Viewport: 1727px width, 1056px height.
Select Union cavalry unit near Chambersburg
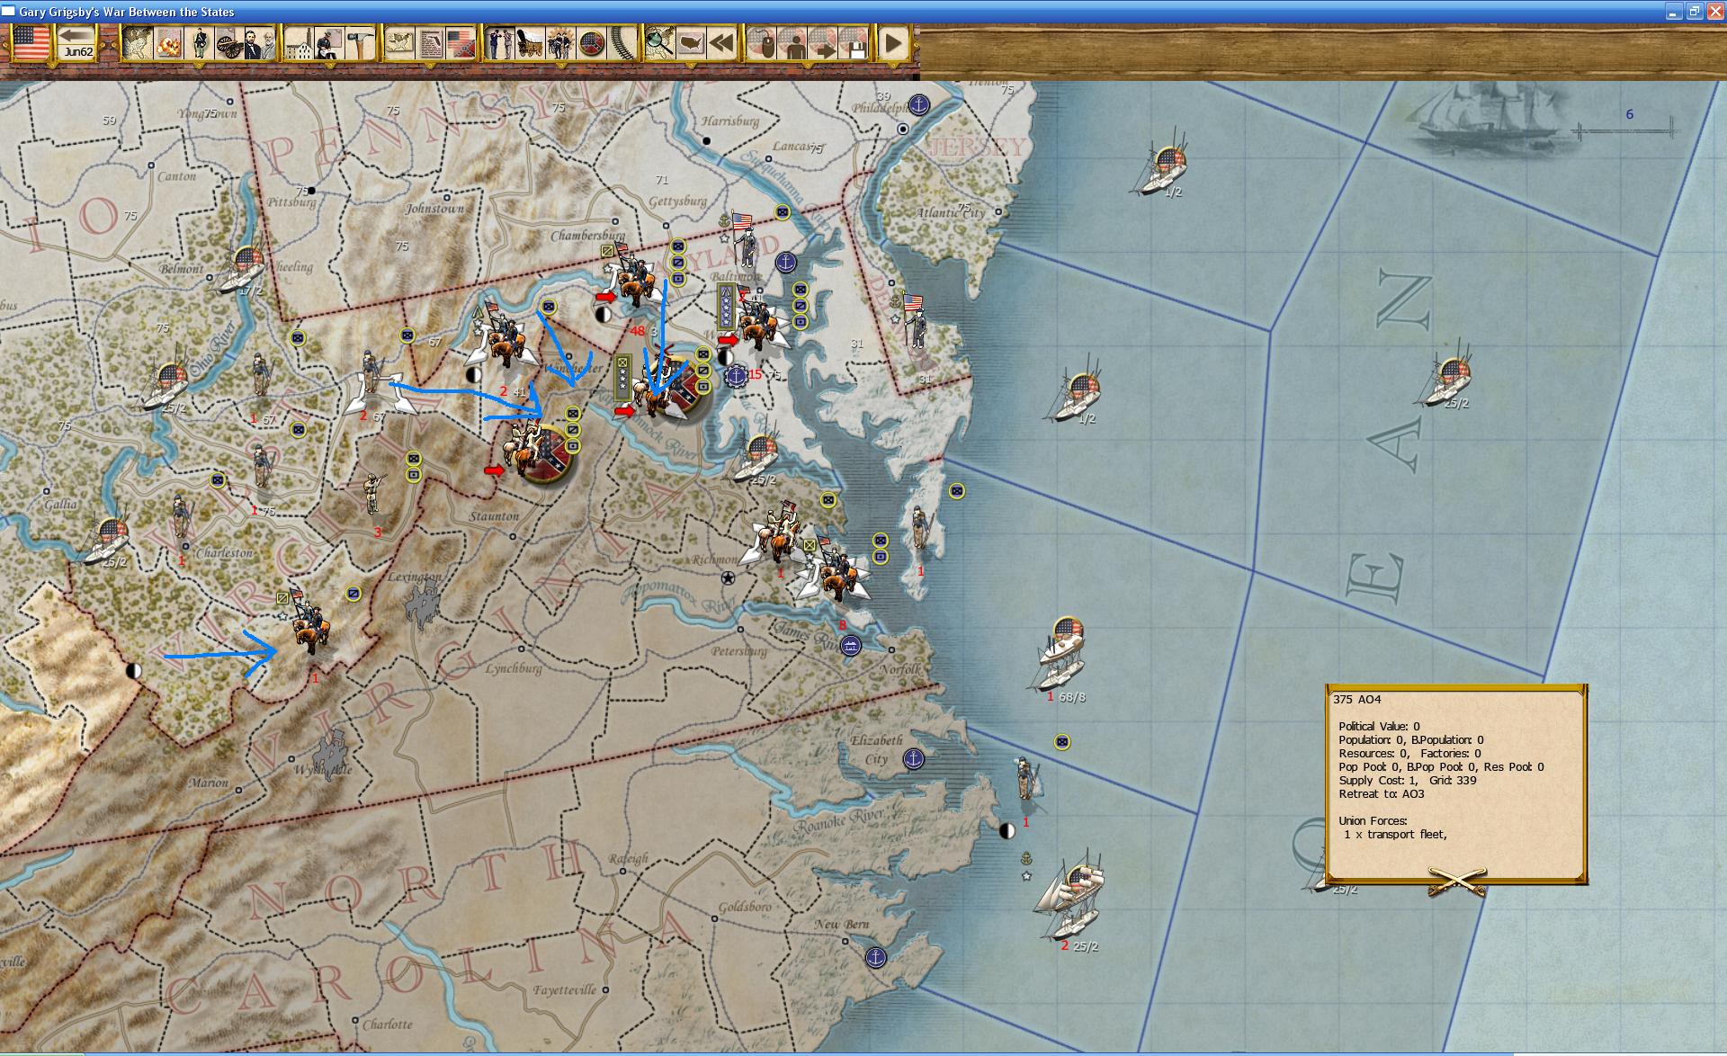[634, 274]
